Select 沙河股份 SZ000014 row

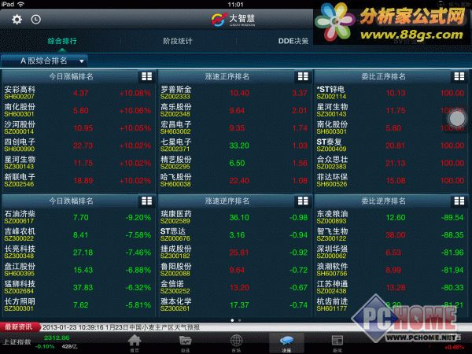[x=78, y=127]
